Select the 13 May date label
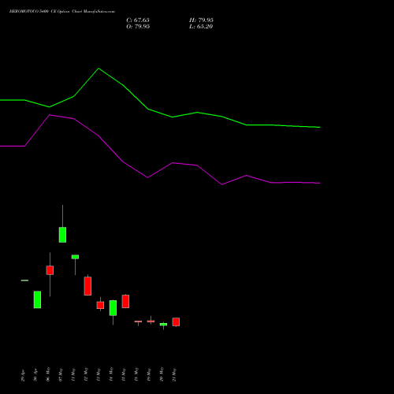 pyautogui.click(x=98, y=374)
